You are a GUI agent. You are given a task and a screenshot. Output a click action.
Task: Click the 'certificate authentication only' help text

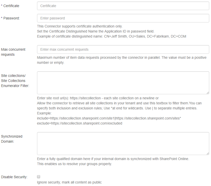click(x=79, y=26)
